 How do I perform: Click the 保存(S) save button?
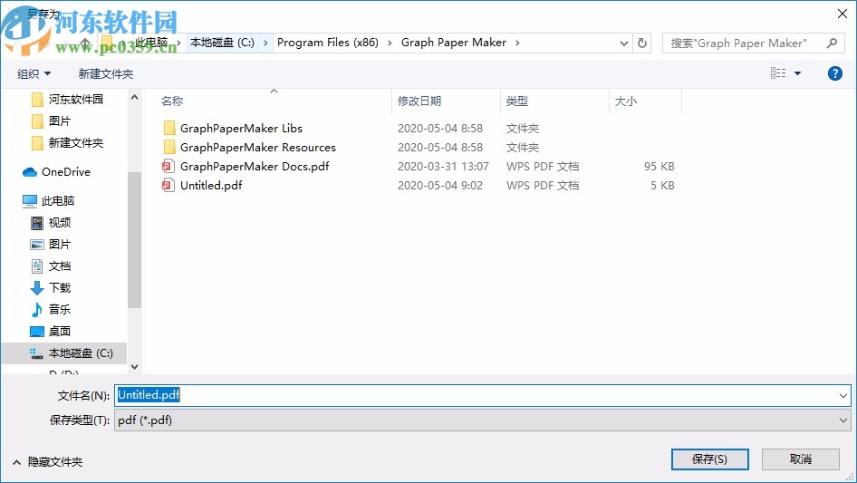[x=710, y=459]
